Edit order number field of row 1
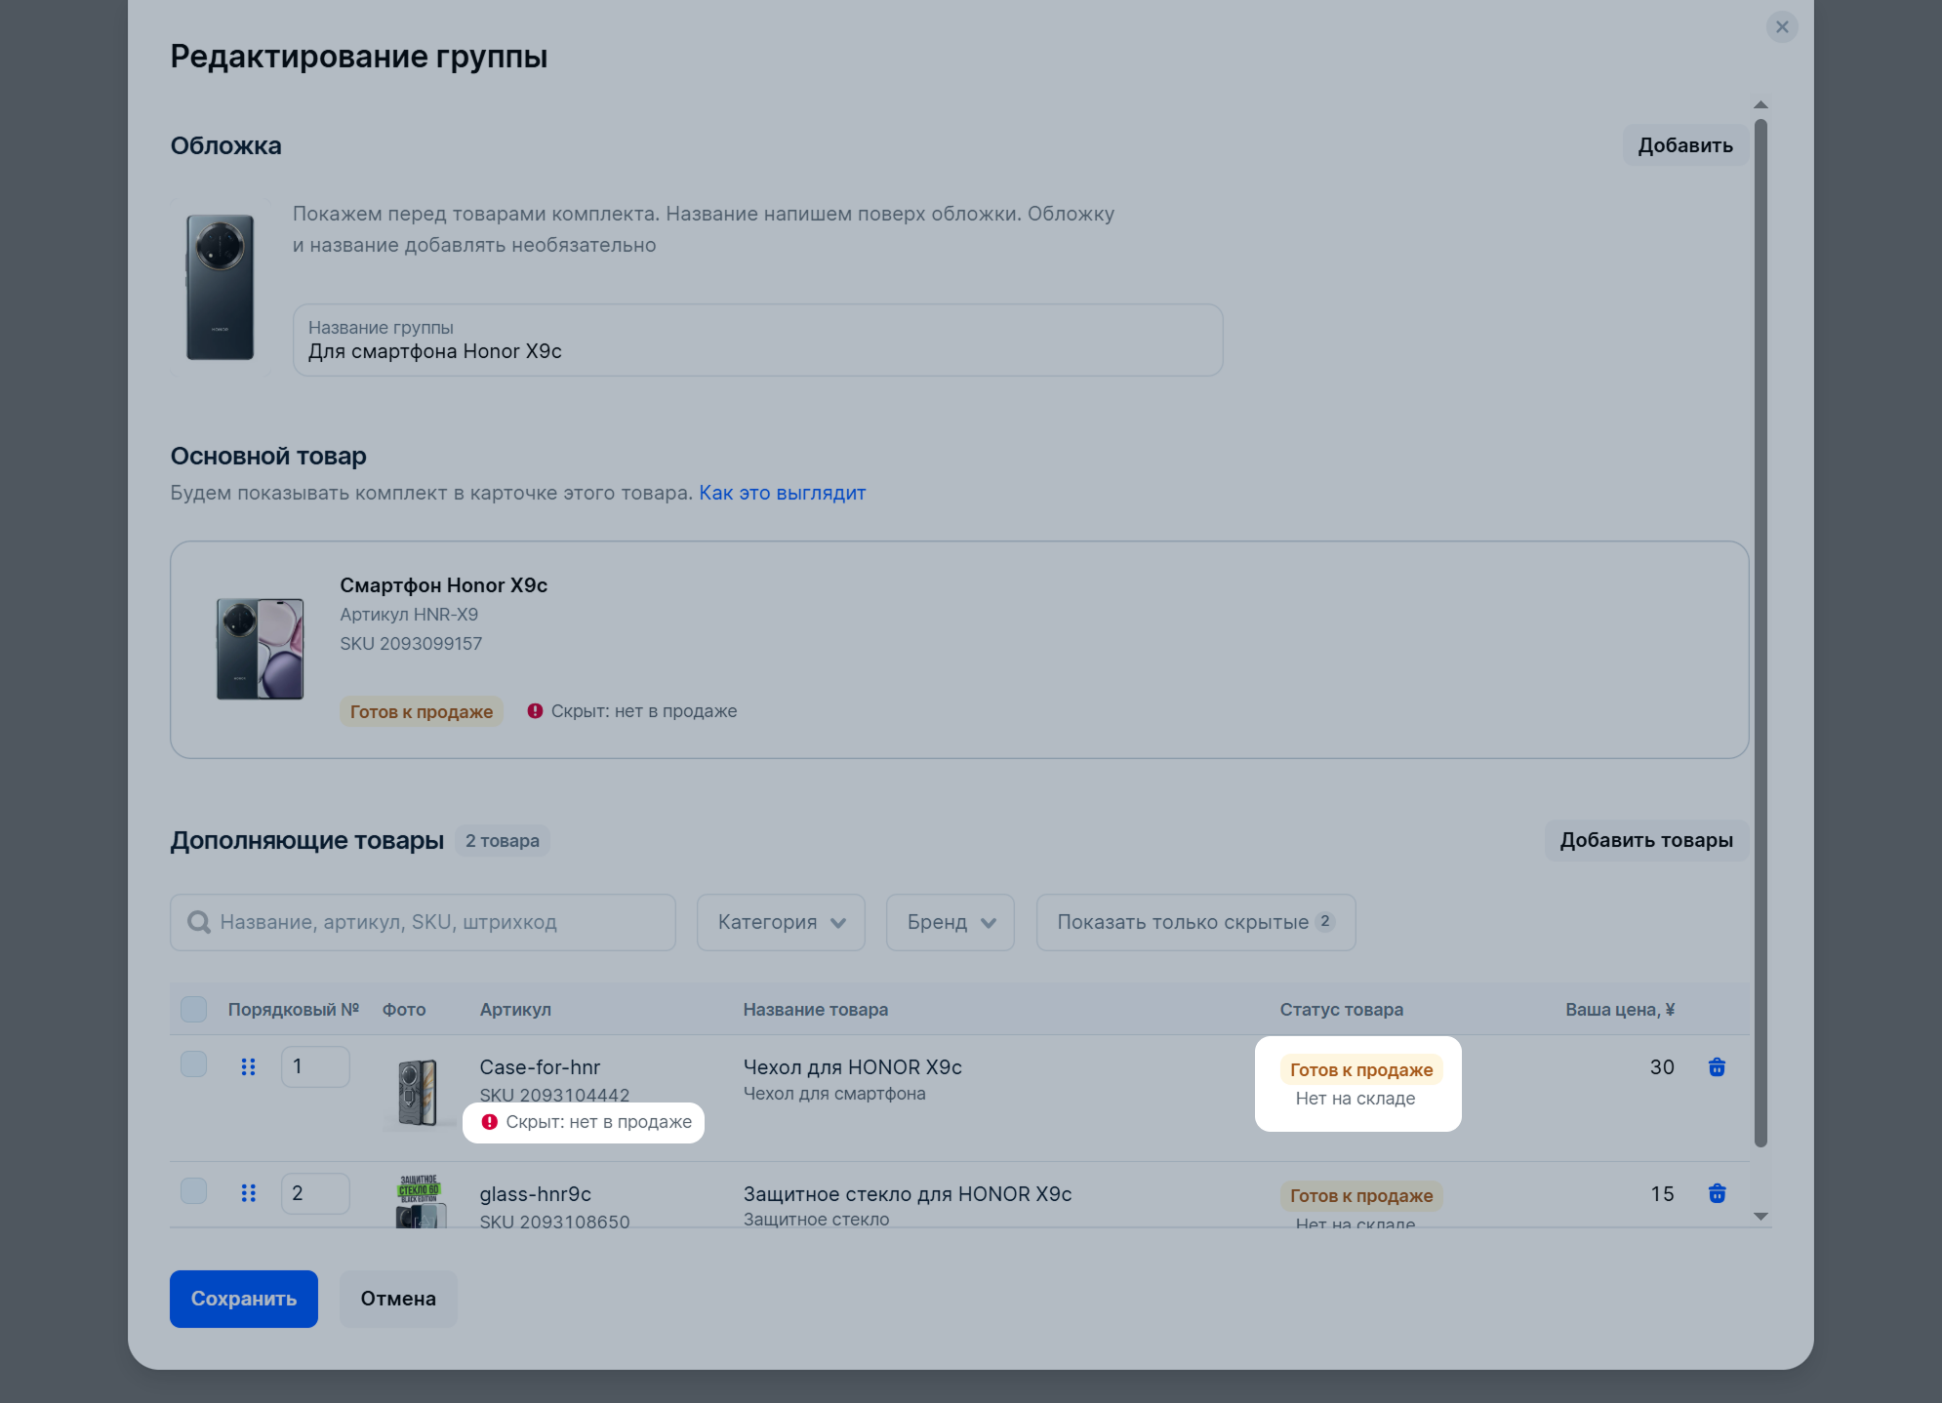The width and height of the screenshot is (1942, 1403). pyautogui.click(x=315, y=1066)
